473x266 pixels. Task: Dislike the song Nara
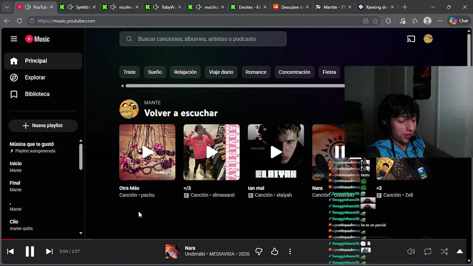click(x=259, y=252)
